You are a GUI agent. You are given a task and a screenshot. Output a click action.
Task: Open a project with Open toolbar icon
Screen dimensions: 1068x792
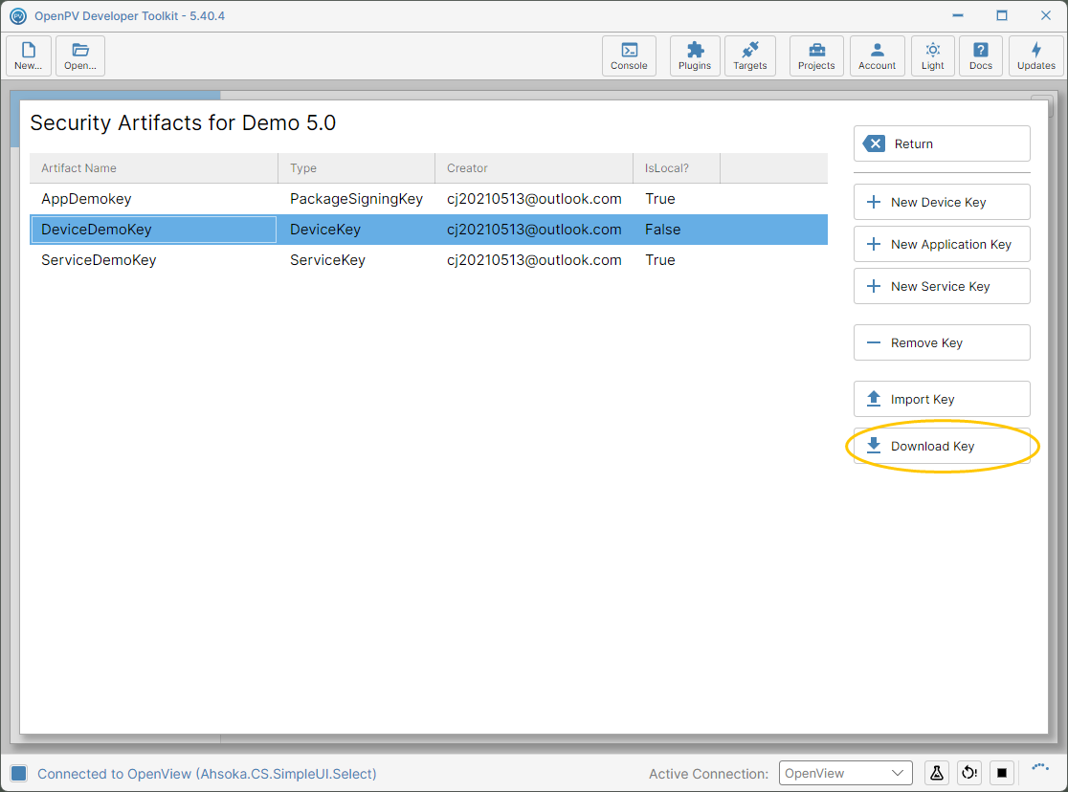(x=80, y=55)
